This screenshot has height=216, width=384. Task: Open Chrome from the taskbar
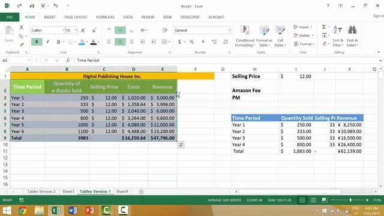[23, 211]
